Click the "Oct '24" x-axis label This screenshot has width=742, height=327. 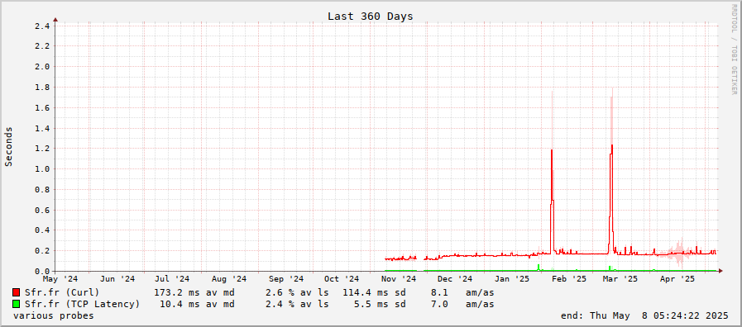coord(341,279)
